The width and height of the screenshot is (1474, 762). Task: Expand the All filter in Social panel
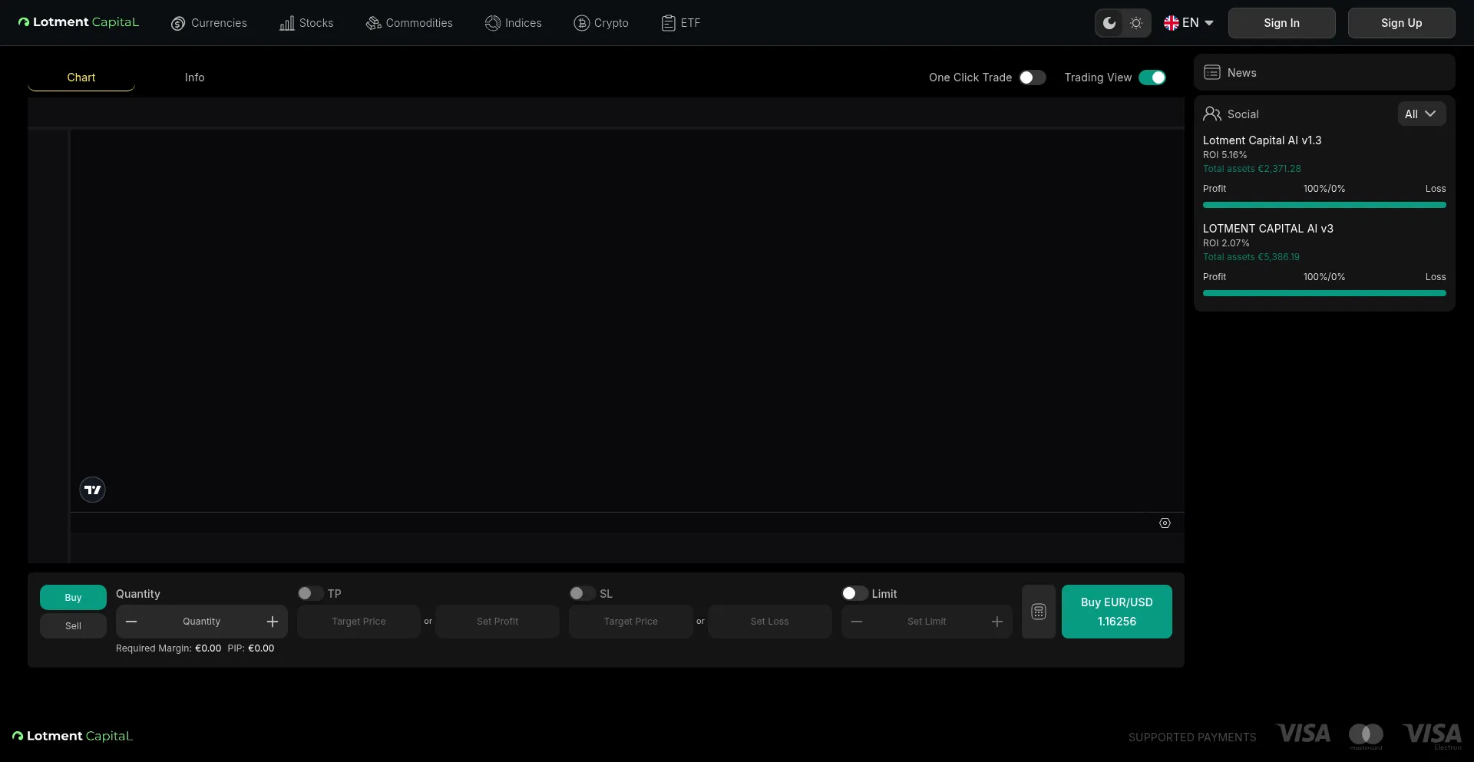tap(1421, 114)
